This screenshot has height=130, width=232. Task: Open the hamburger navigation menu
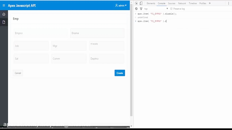click(4, 5)
